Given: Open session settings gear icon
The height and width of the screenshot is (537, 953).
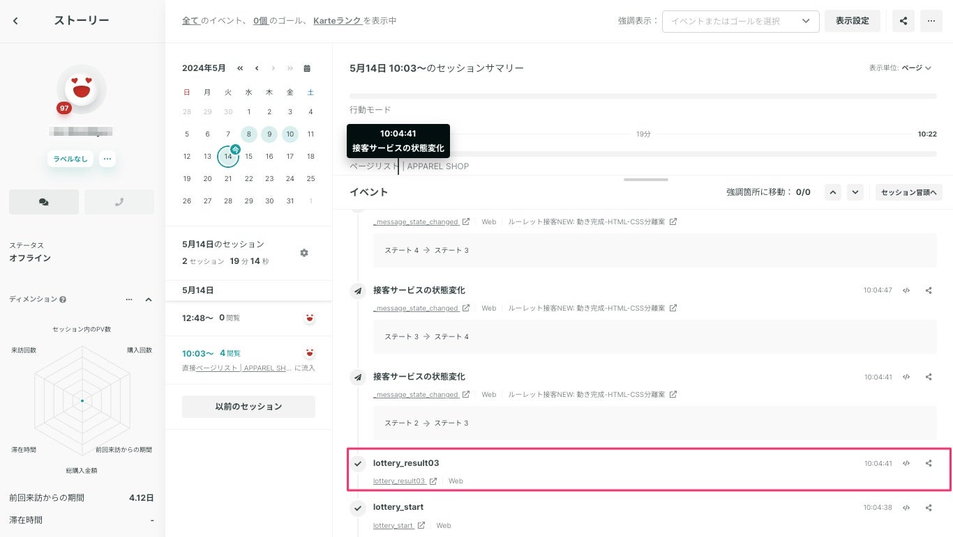Looking at the screenshot, I should point(304,253).
